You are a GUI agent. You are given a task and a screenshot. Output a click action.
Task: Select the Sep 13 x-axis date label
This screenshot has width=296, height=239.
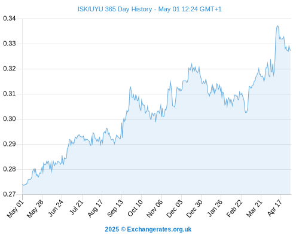point(115,209)
